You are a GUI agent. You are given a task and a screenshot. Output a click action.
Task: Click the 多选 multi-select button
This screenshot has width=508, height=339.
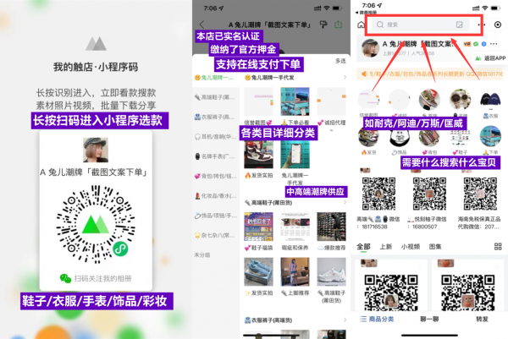(340, 61)
